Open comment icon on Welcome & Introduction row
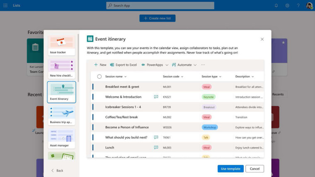 click(156, 97)
